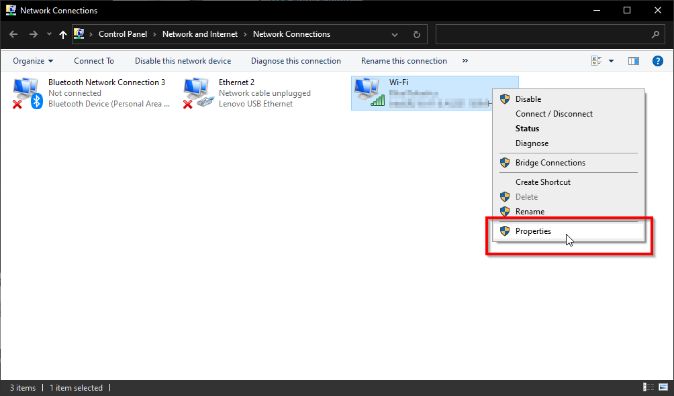Select the Ethernet 2 adapter icon

click(x=197, y=92)
